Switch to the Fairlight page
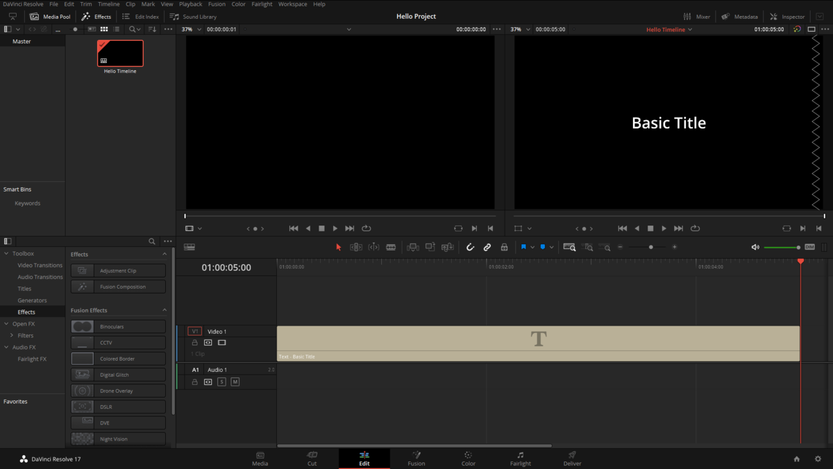 520,458
